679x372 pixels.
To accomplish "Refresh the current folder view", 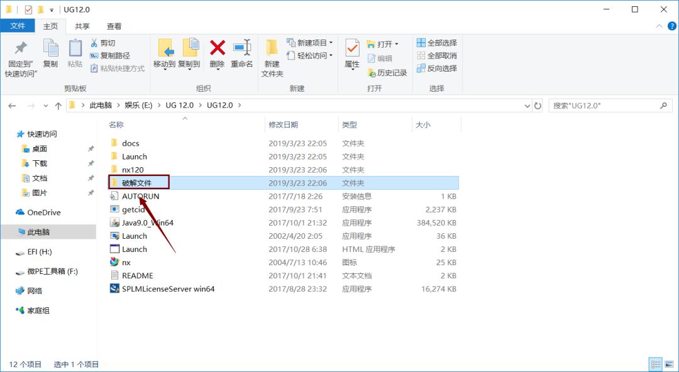I will tap(538, 106).
